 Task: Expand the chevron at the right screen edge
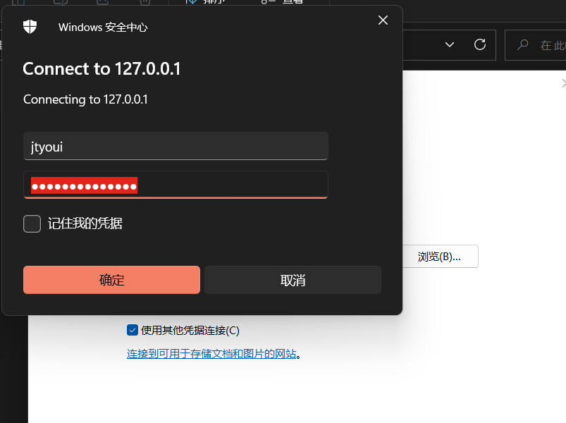562,82
